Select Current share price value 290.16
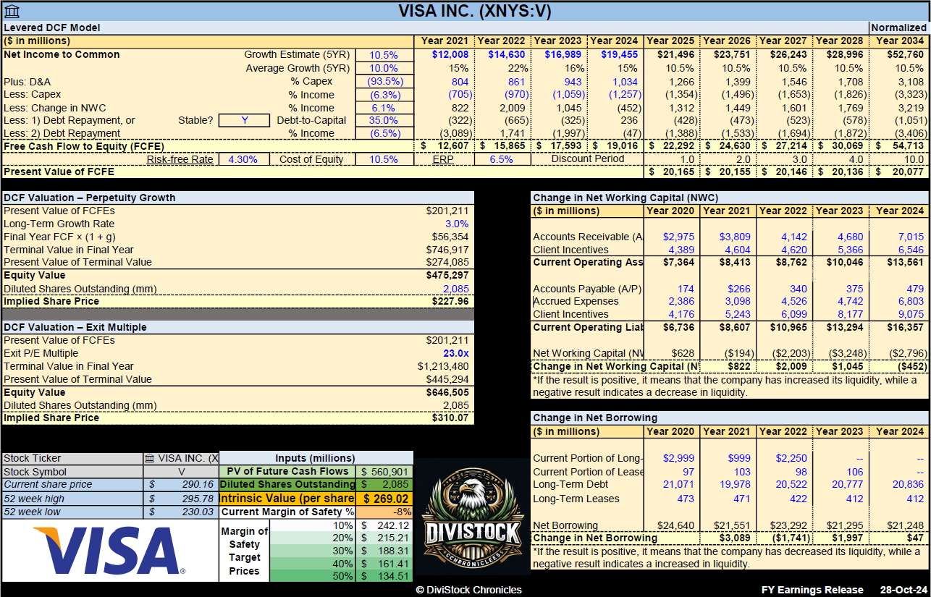The width and height of the screenshot is (931, 597). (x=180, y=485)
